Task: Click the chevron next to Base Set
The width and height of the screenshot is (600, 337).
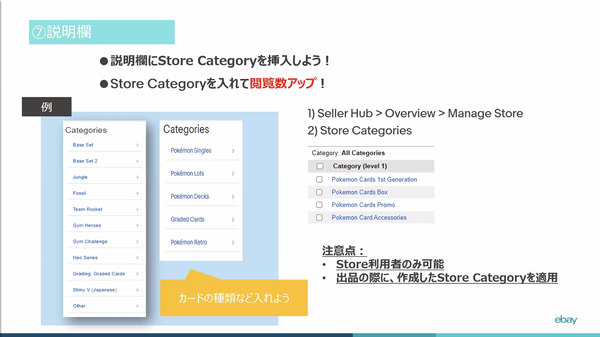Action: (x=137, y=145)
